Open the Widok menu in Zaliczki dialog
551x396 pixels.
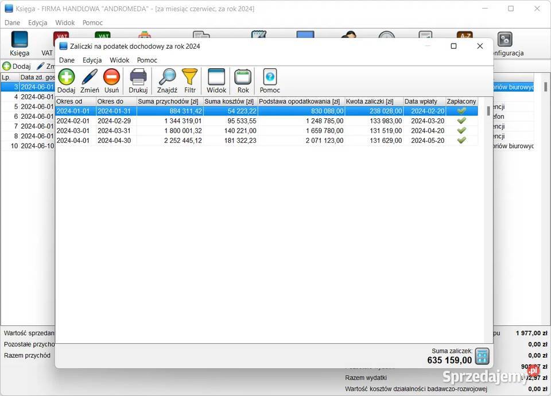tap(119, 60)
